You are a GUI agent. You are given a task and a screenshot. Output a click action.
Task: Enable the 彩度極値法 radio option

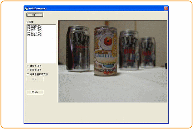28,70
